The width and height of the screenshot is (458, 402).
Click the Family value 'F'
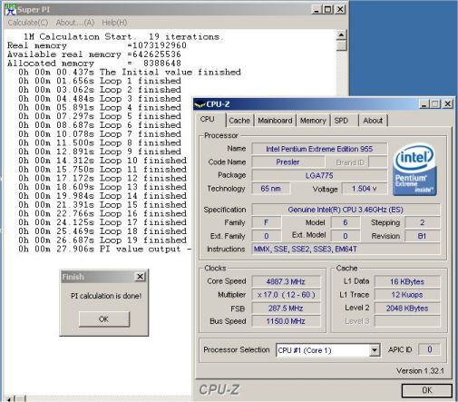[267, 222]
